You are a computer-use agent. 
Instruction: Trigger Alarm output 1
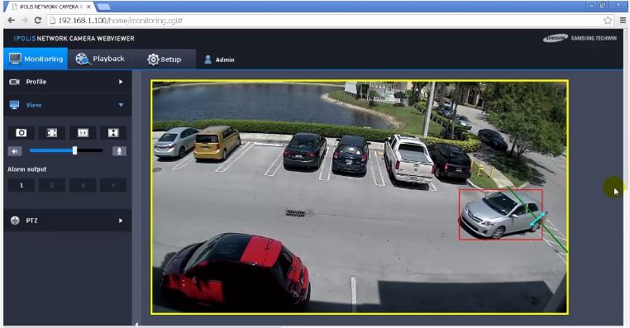pyautogui.click(x=21, y=185)
